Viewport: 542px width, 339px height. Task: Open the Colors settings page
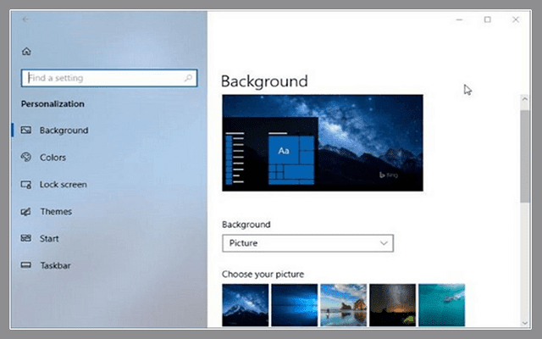coord(53,158)
